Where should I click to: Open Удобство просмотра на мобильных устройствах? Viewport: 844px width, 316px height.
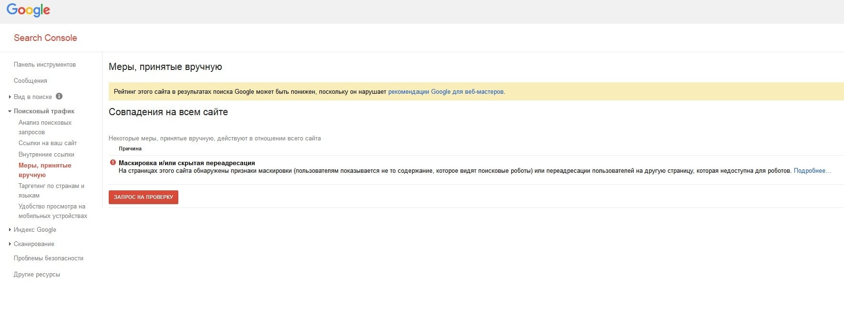[x=52, y=211]
